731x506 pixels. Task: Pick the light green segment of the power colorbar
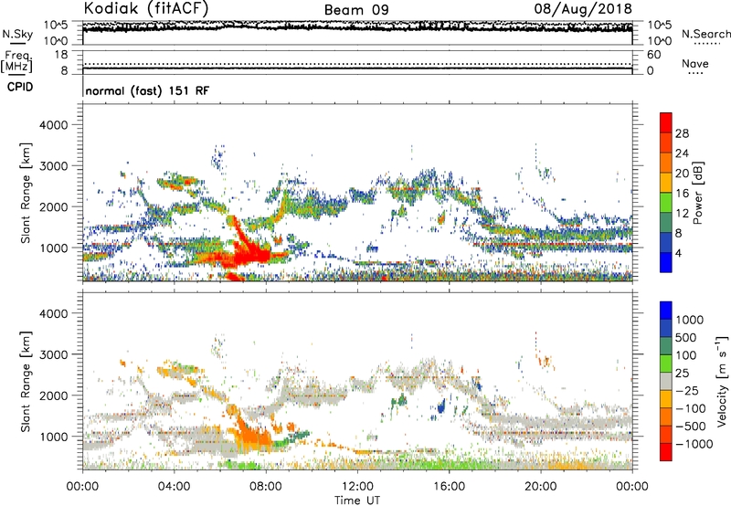(x=666, y=203)
